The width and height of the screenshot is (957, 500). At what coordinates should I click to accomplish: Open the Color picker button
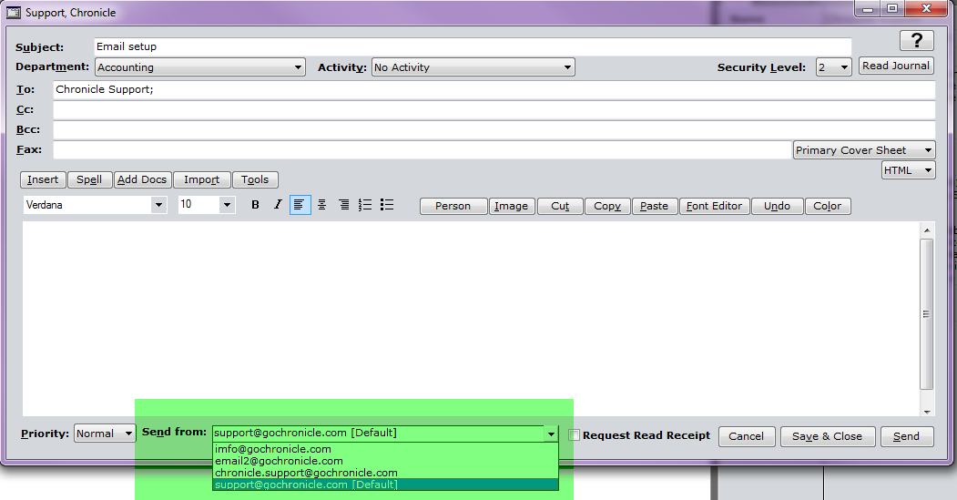click(x=828, y=207)
